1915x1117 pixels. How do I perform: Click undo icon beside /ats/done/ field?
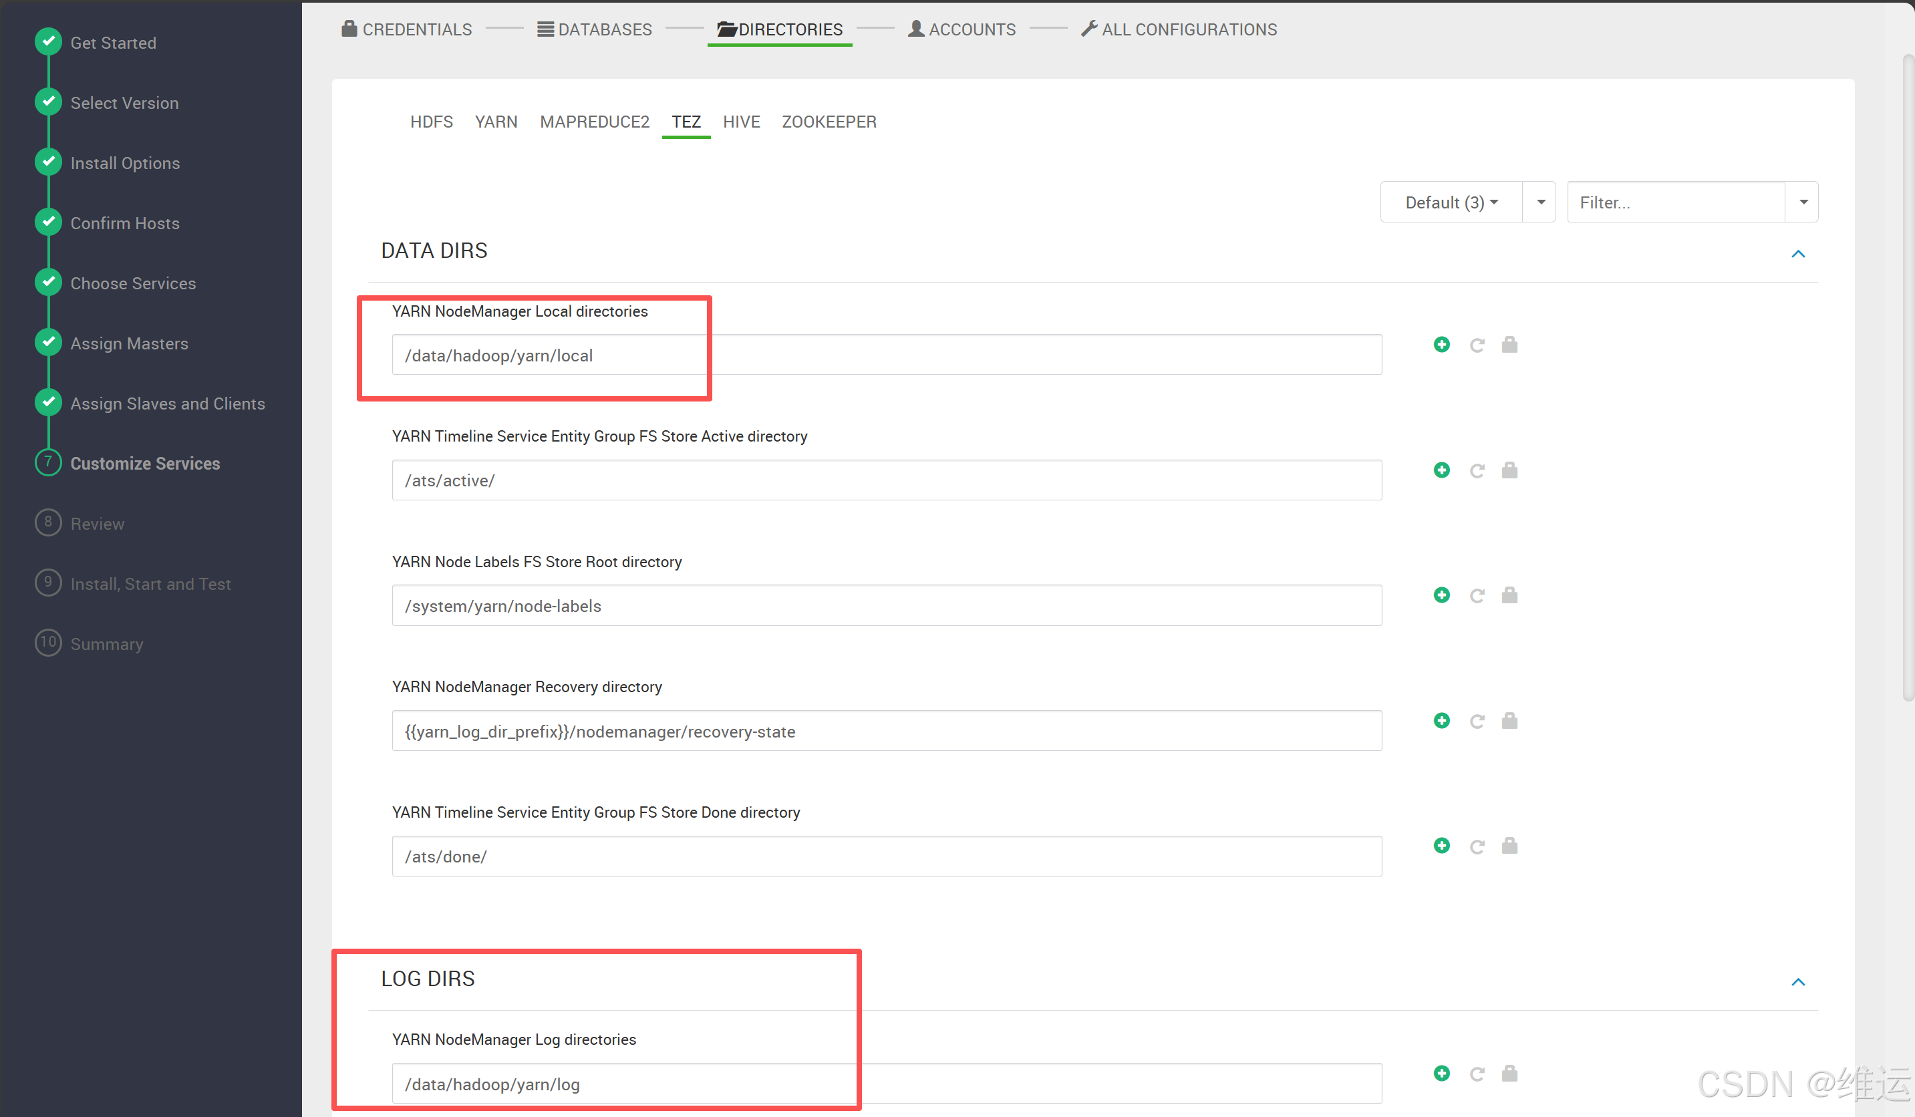1476,846
